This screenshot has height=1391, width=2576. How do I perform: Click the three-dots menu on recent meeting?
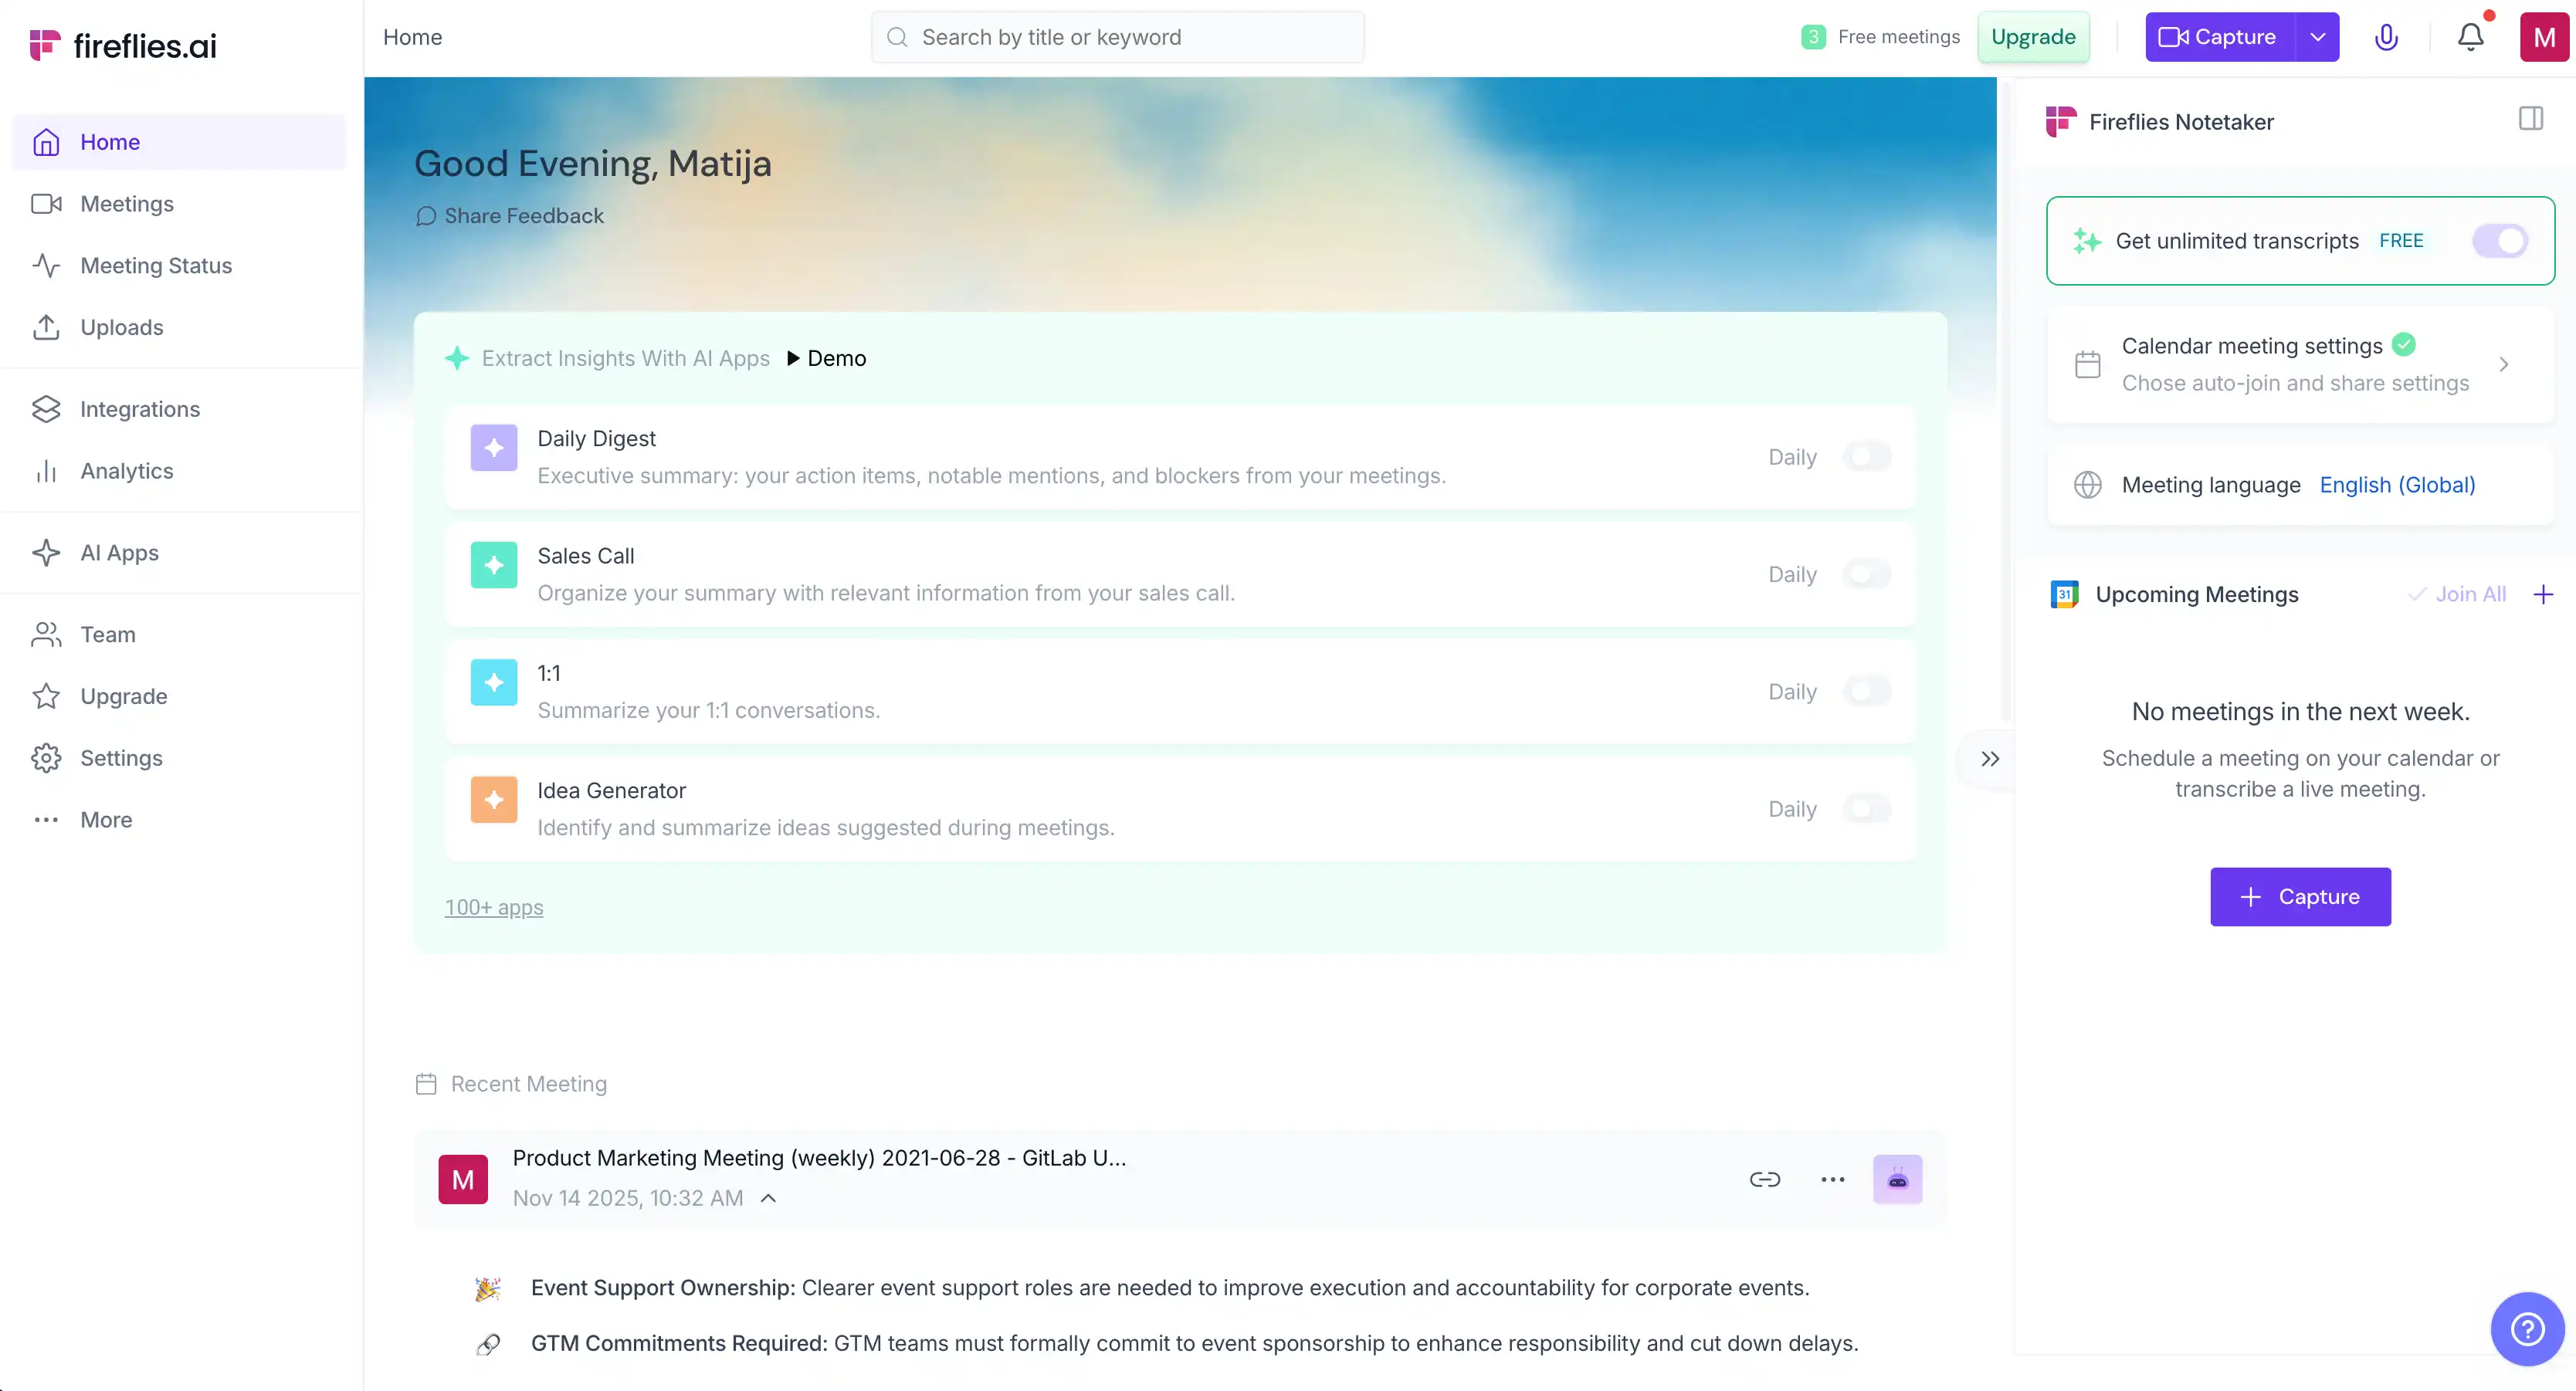[1832, 1179]
